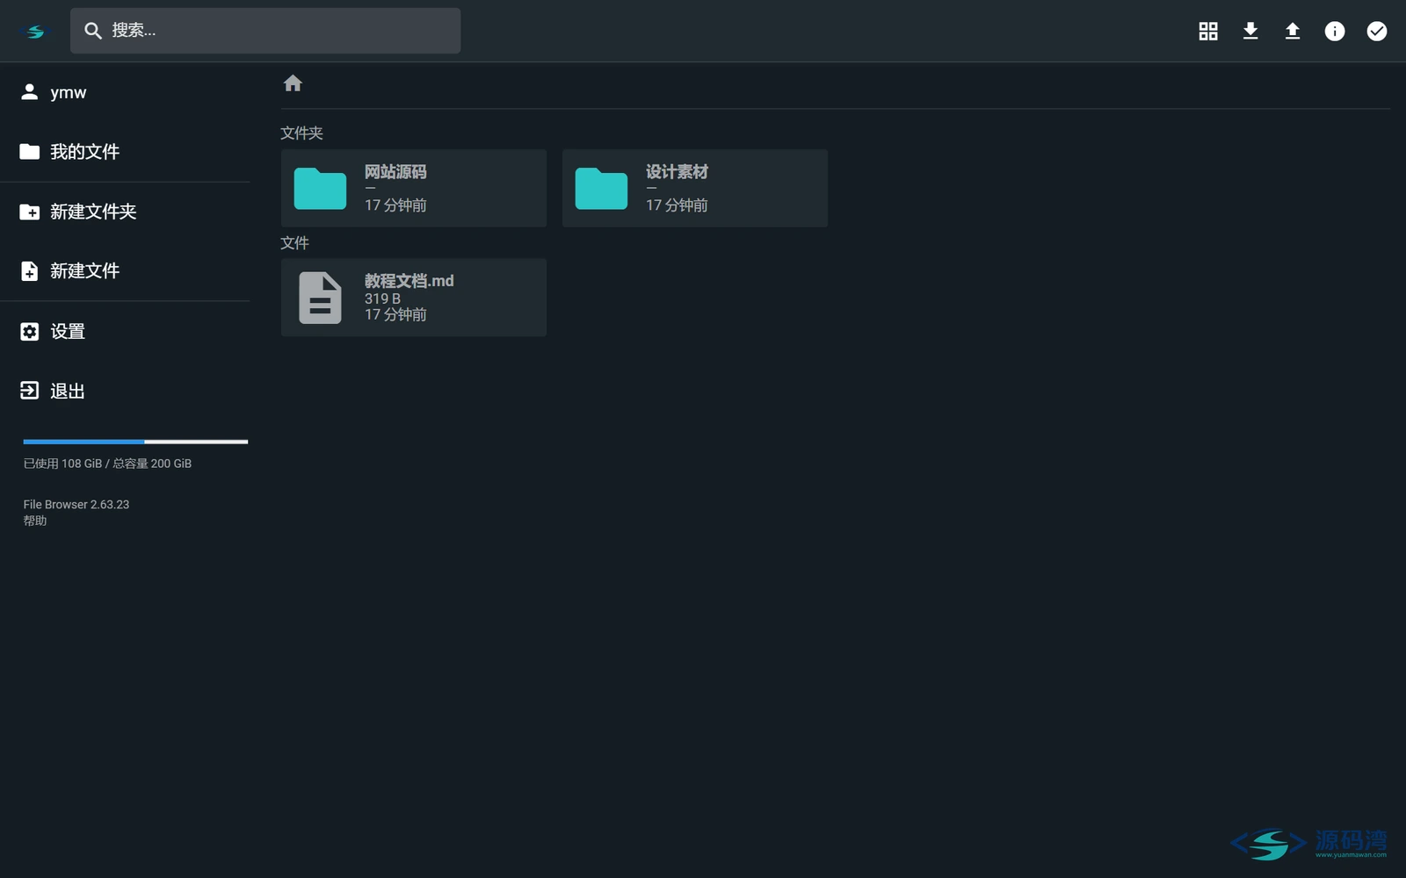Click the 网站源码 folder icon
This screenshot has height=878, width=1406.
[x=320, y=189]
